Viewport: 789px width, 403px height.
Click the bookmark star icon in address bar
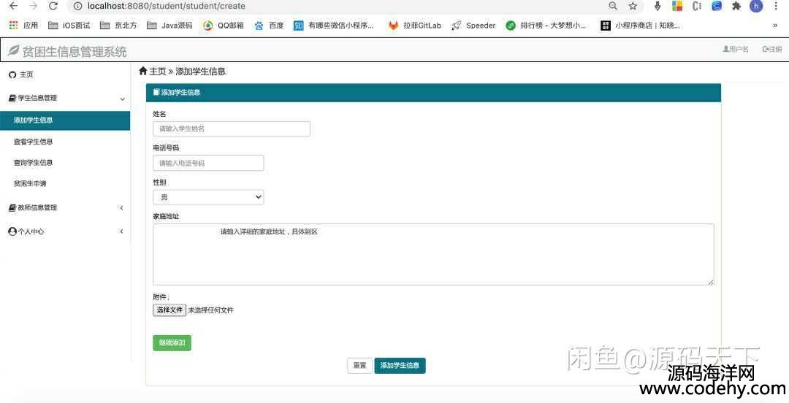[633, 6]
